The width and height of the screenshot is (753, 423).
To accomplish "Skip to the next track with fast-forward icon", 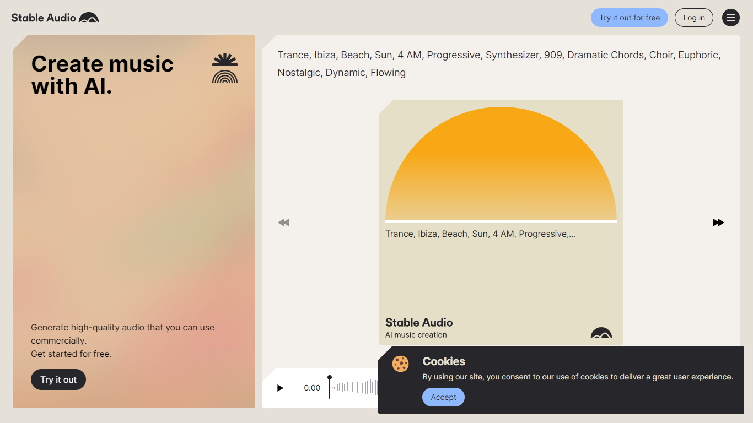I will 718,223.
